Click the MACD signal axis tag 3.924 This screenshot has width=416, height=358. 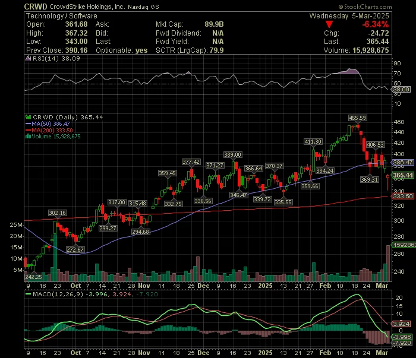coord(401,324)
